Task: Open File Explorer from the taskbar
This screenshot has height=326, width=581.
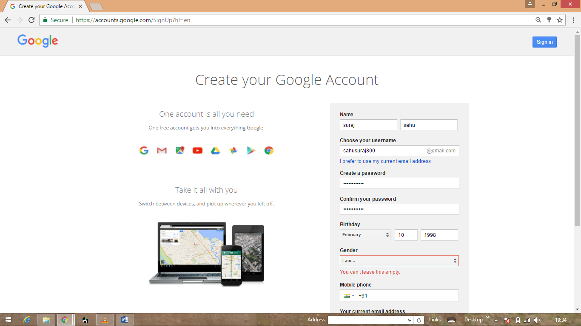Action: click(x=46, y=320)
